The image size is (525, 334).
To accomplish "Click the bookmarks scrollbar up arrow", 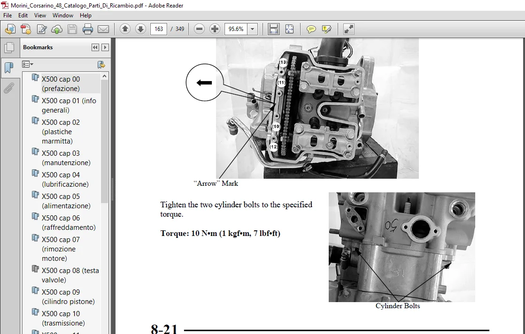I will (104, 76).
